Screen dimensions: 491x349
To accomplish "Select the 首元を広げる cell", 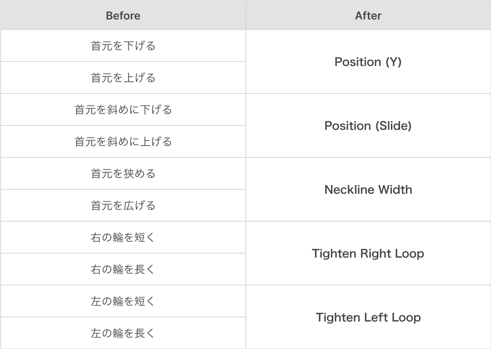I will coord(123,205).
